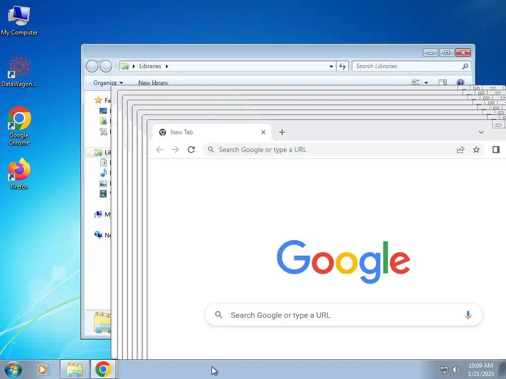Open Explorer help button
Image resolution: width=506 pixels, height=379 pixels.
[461, 82]
